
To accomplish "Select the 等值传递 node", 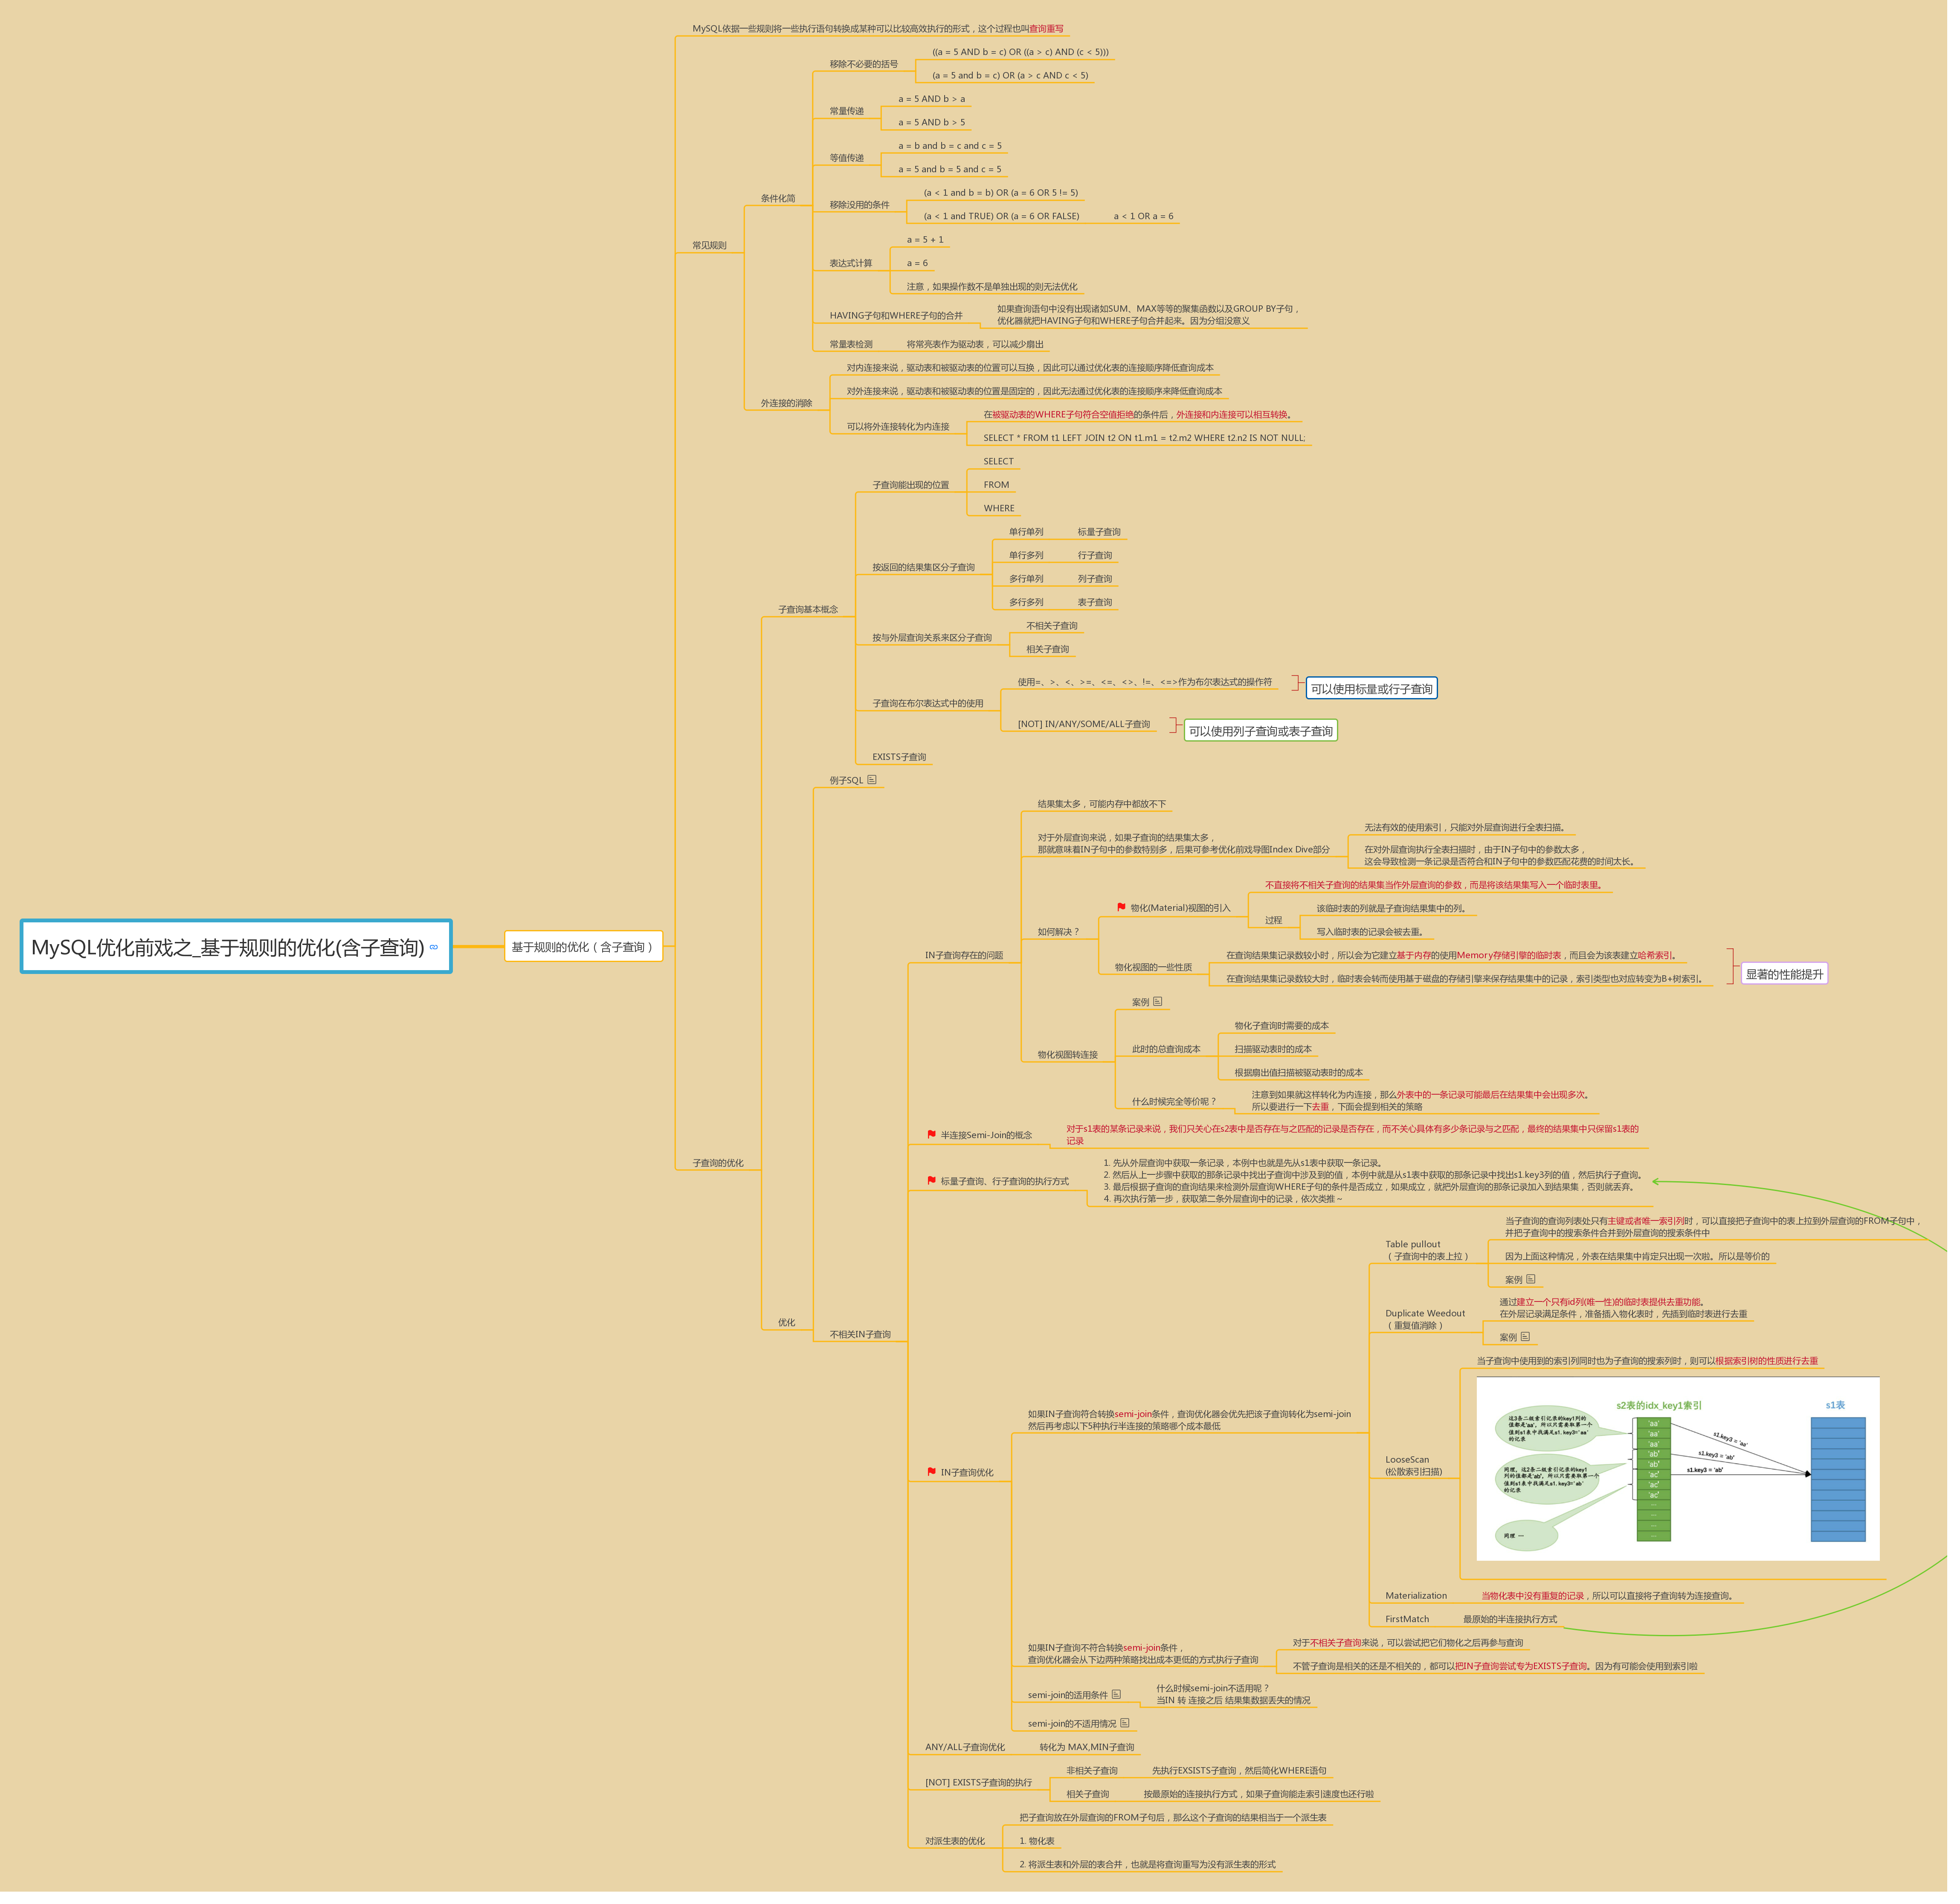I will point(852,159).
